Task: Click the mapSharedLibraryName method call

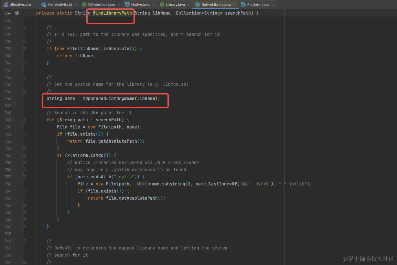Action: 109,99
